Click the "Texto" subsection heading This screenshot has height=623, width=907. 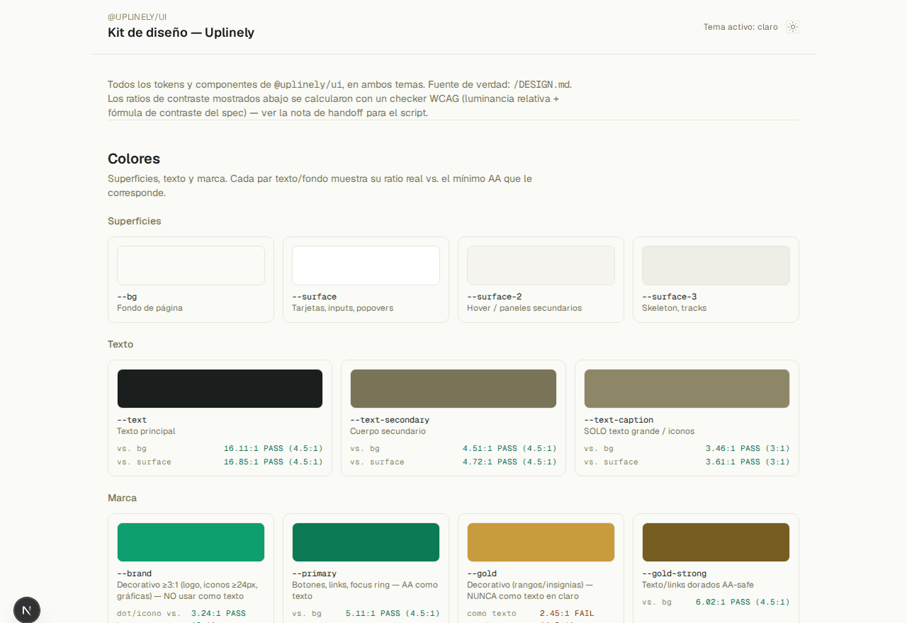pyautogui.click(x=120, y=344)
